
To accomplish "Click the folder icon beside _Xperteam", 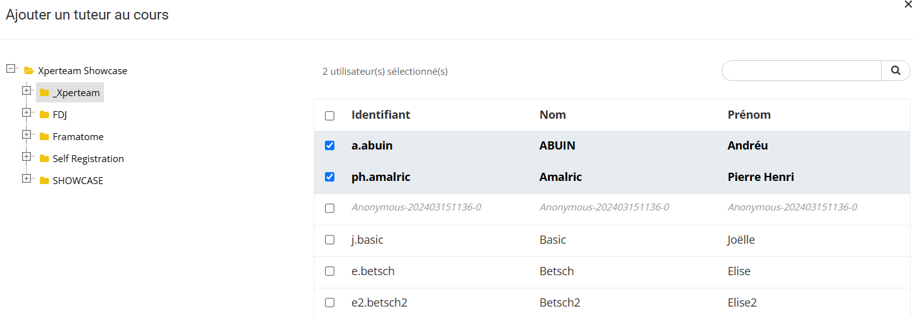I will point(44,93).
